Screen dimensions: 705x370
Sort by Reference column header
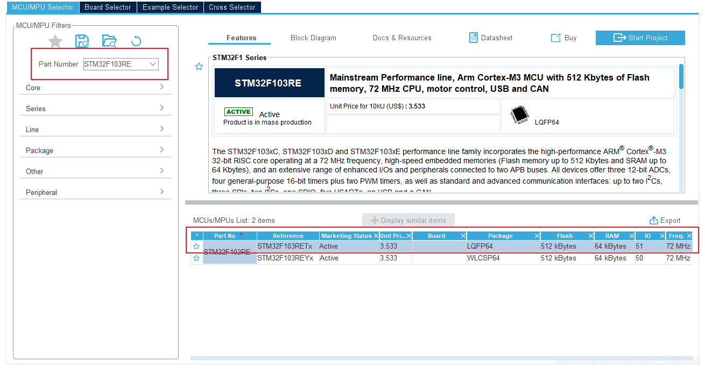click(288, 236)
